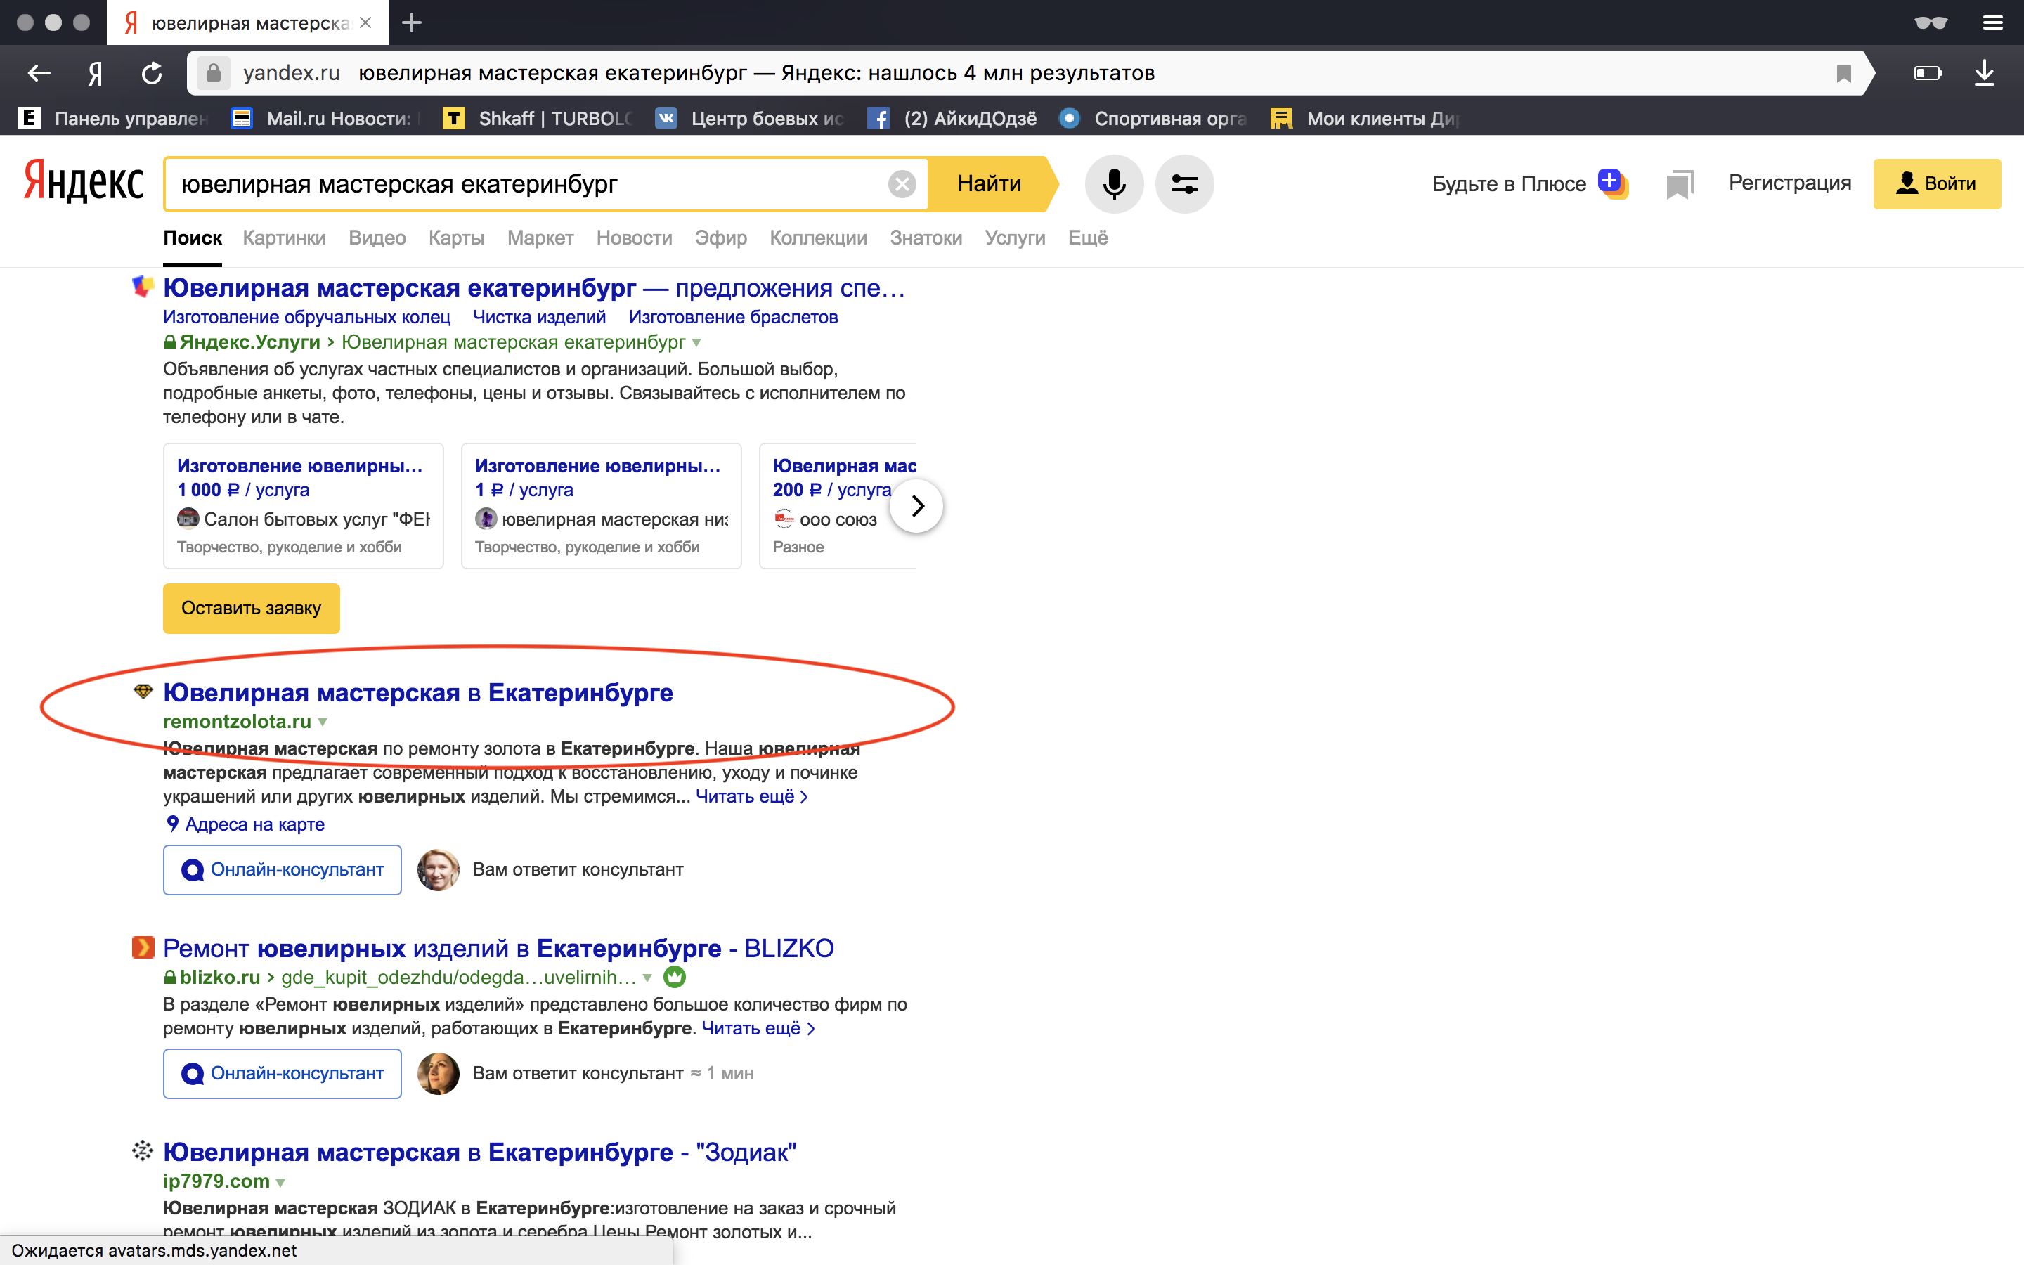Click the Оставить заявку button
2024x1265 pixels.
coord(251,608)
